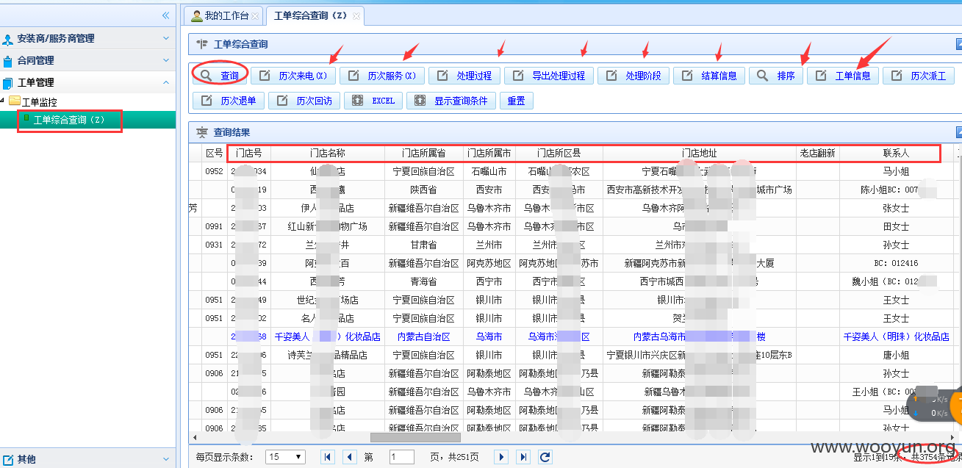This screenshot has height=468, width=962.
Task: Open 结算信息 settlement info
Action: coord(709,76)
